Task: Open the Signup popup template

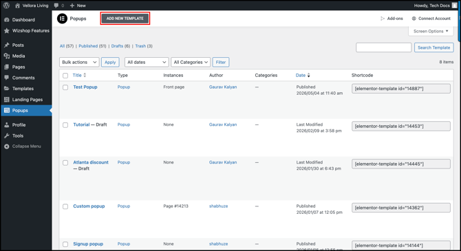Action: point(88,243)
